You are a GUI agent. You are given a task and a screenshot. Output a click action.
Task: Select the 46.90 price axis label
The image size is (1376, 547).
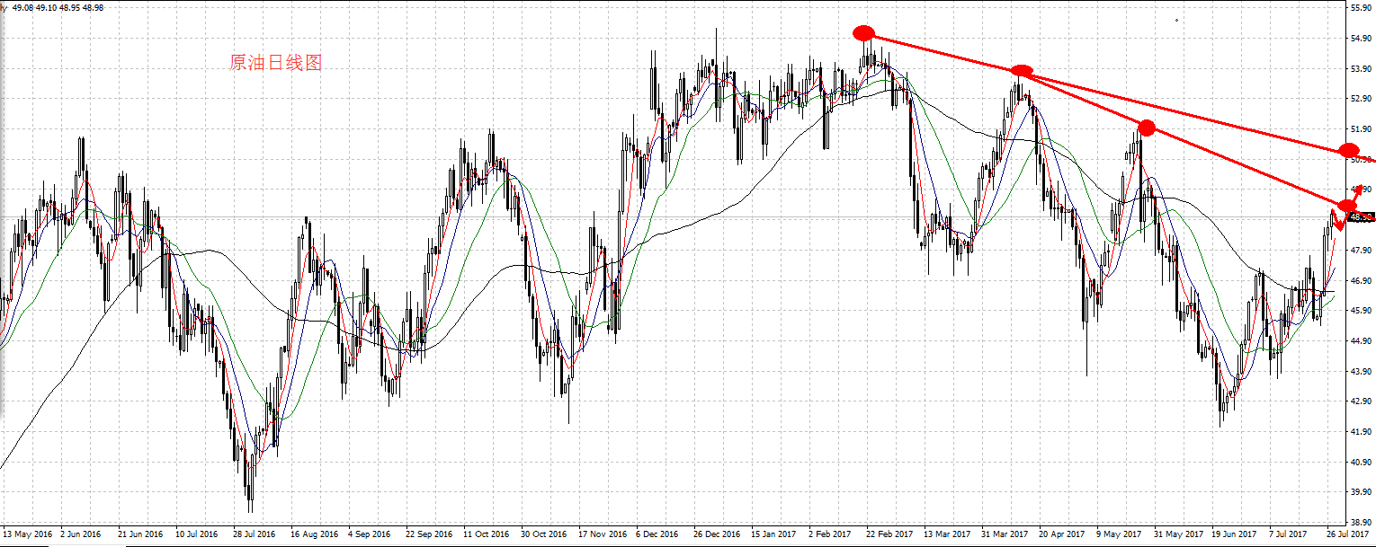(x=1361, y=280)
